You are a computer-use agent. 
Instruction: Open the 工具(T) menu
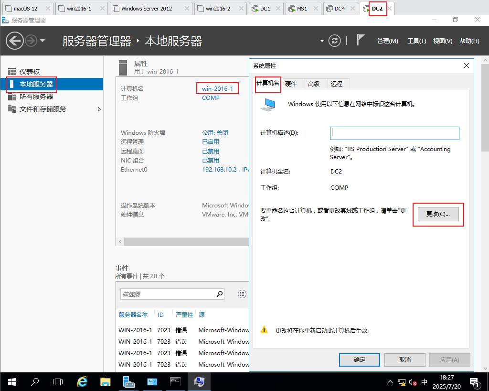point(416,41)
